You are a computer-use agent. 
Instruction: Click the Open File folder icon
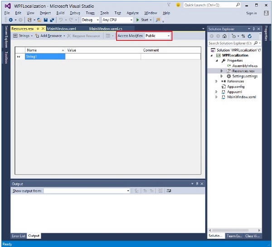point(39,20)
